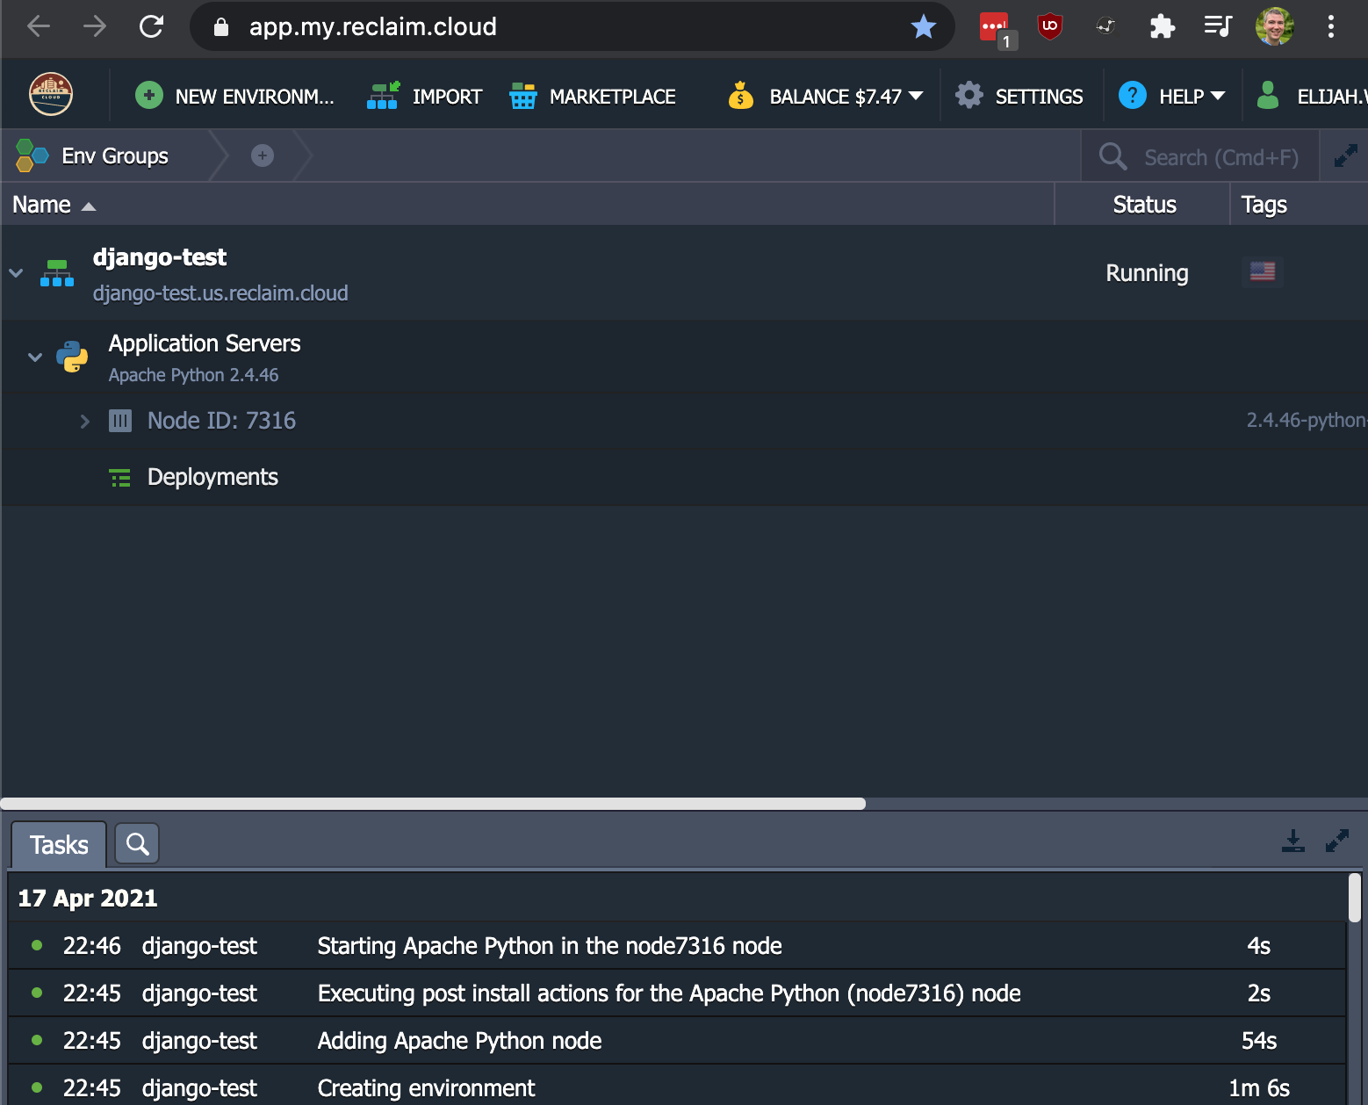This screenshot has height=1105, width=1368.
Task: Add a new environment group
Action: 263,155
